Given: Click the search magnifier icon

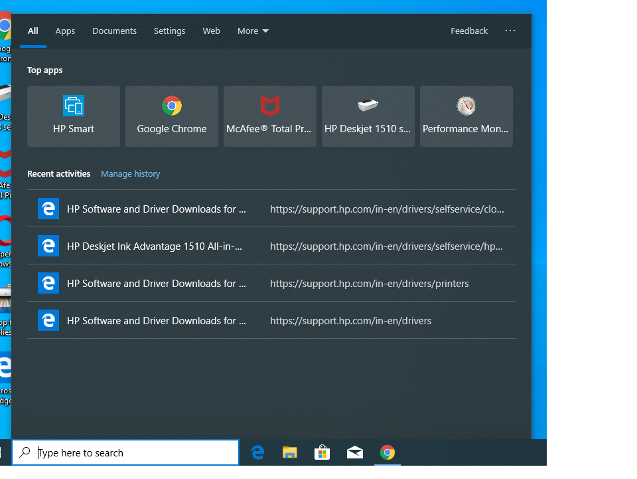Looking at the screenshot, I should pyautogui.click(x=25, y=452).
